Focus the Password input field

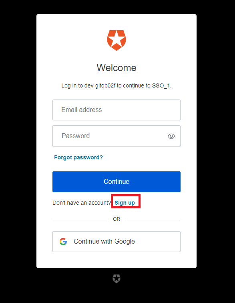(x=116, y=136)
